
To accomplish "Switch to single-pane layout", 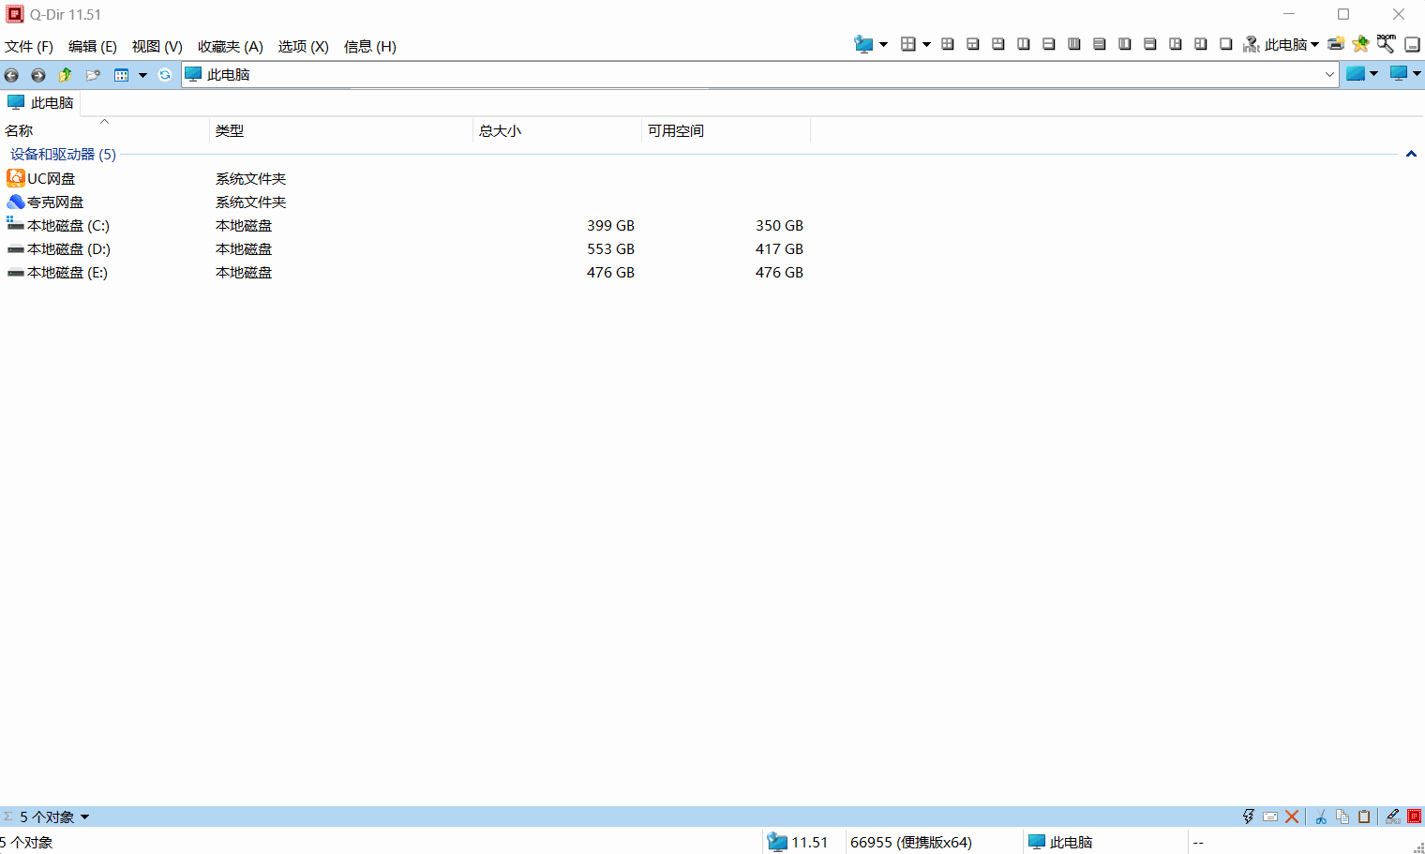I will pos(1226,44).
